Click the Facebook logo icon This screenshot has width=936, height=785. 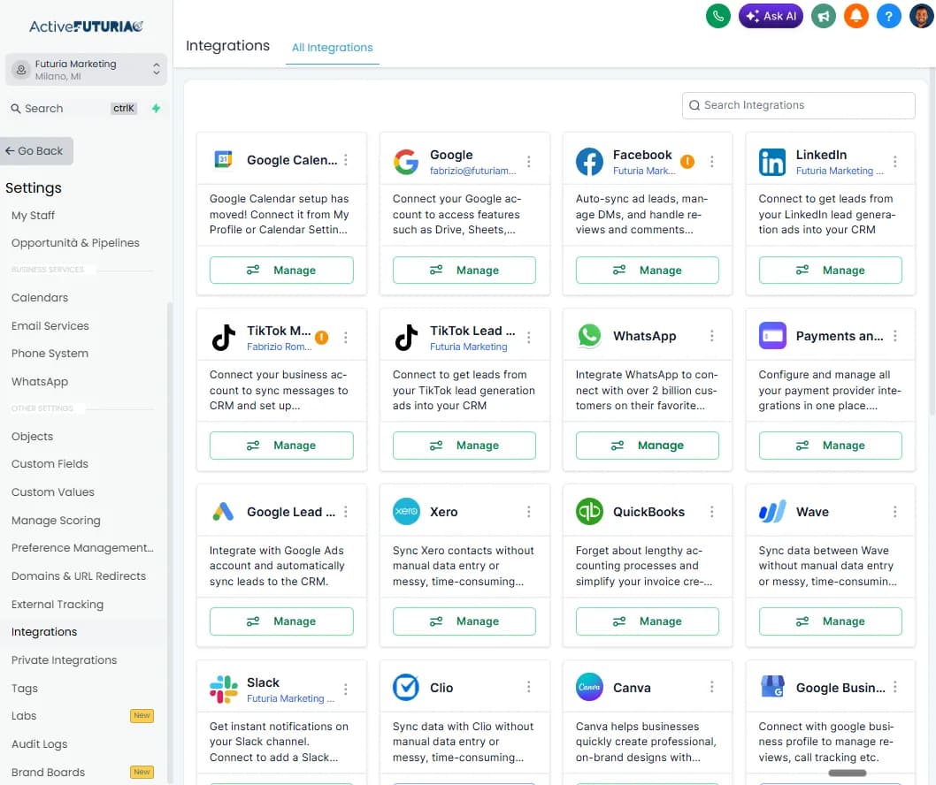[x=589, y=162]
